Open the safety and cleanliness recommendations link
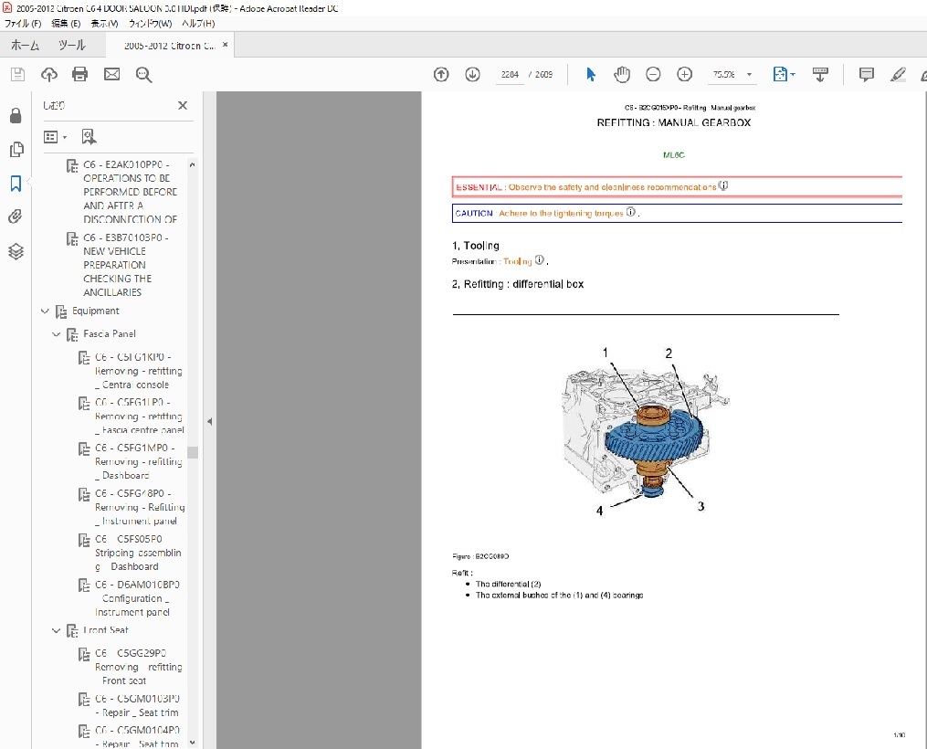Screen dimensions: 927x749 click(x=613, y=187)
